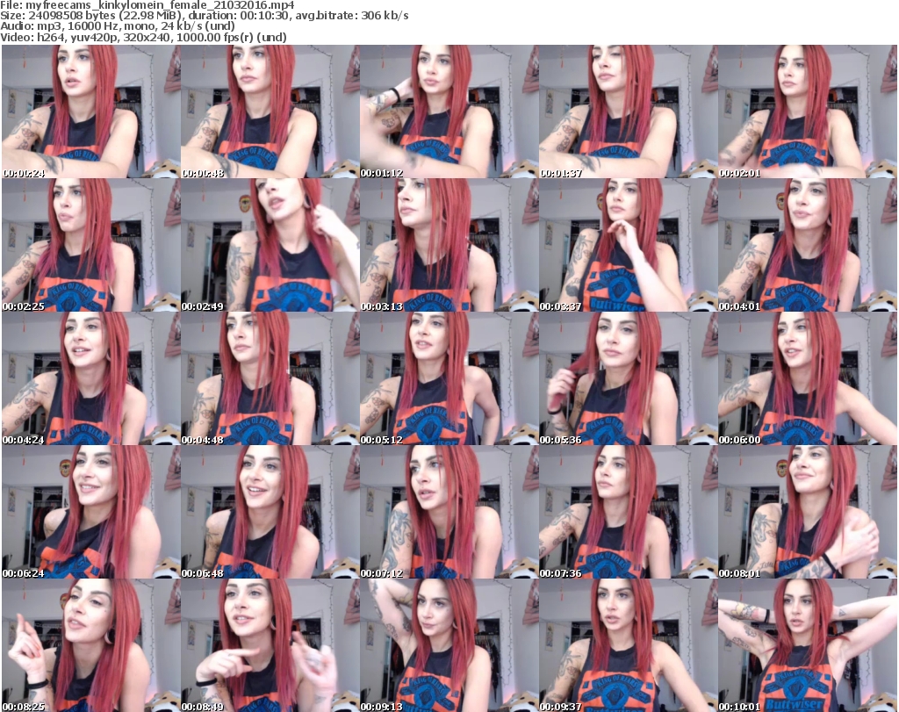Select the thumbnail stamped 00:10:01

[x=807, y=645]
